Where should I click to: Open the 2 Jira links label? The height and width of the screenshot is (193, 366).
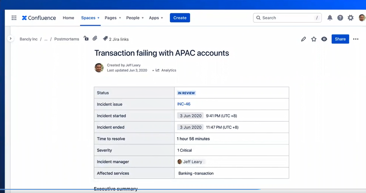coord(119,39)
